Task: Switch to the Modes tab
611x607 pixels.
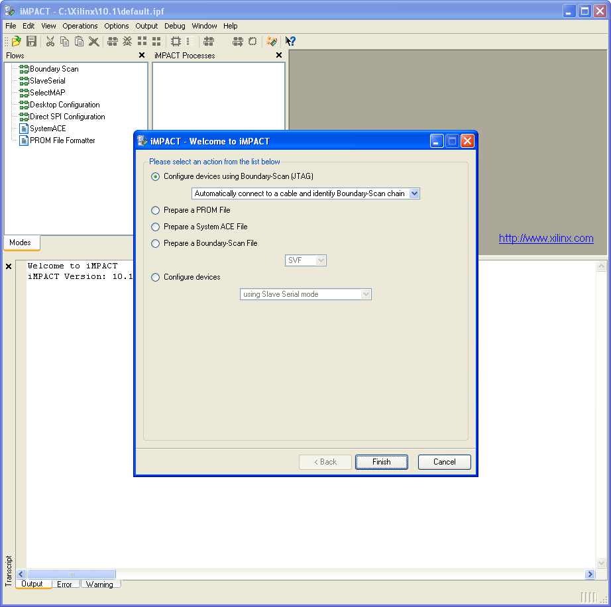Action: click(21, 243)
